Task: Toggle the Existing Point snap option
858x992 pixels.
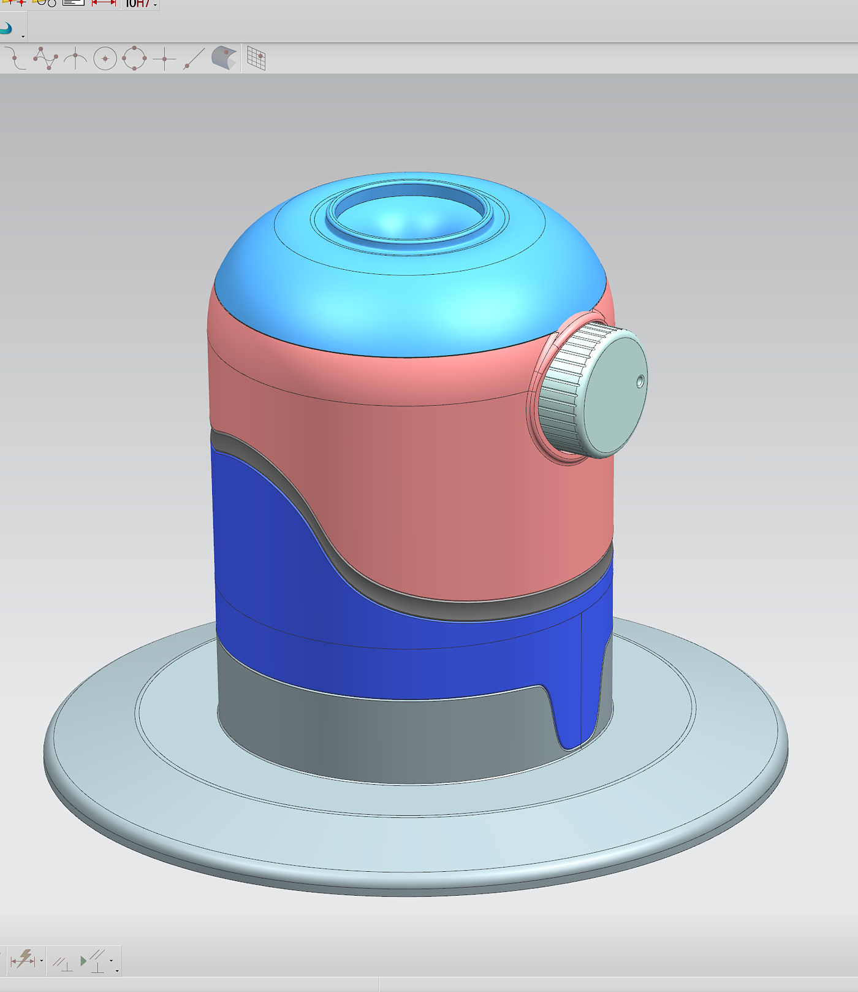Action: point(164,59)
